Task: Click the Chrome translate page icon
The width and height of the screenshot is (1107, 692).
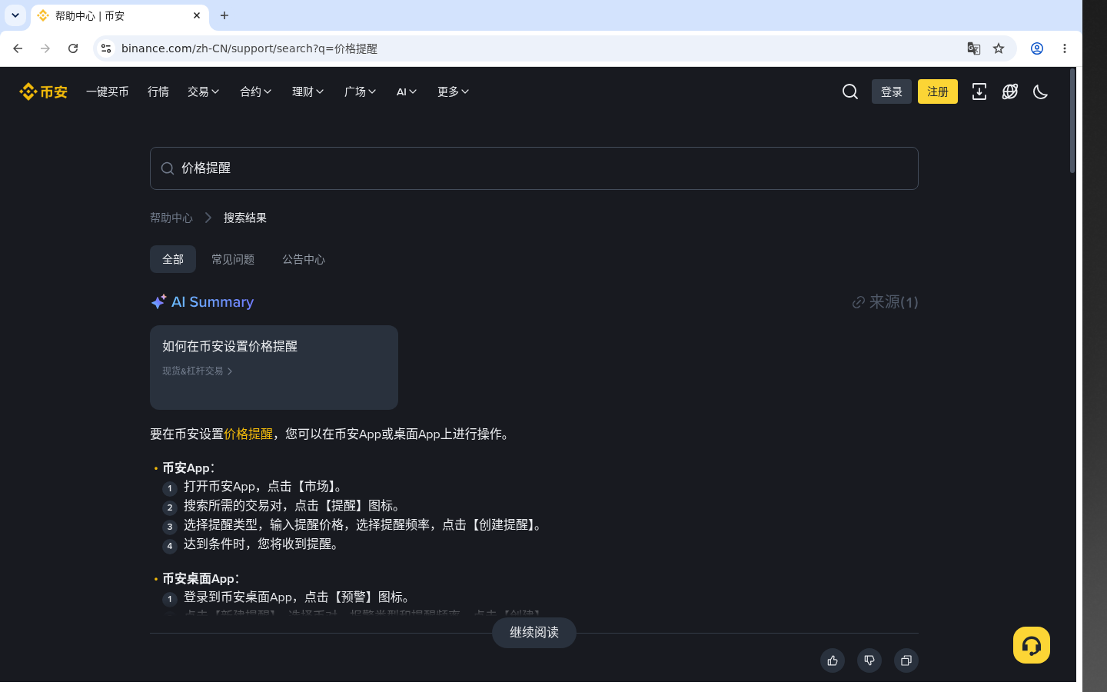Action: [974, 48]
